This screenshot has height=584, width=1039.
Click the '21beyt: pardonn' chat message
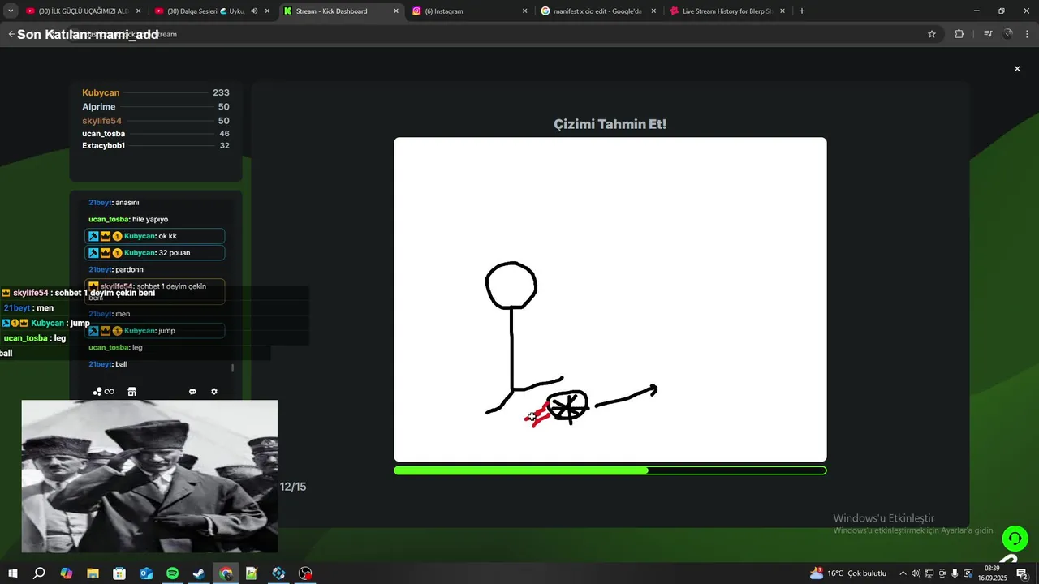[116, 269]
